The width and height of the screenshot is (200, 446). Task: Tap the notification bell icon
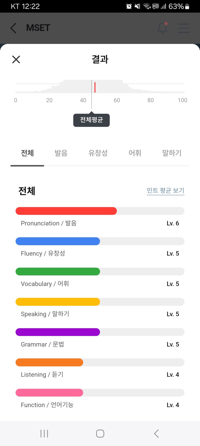[x=162, y=28]
